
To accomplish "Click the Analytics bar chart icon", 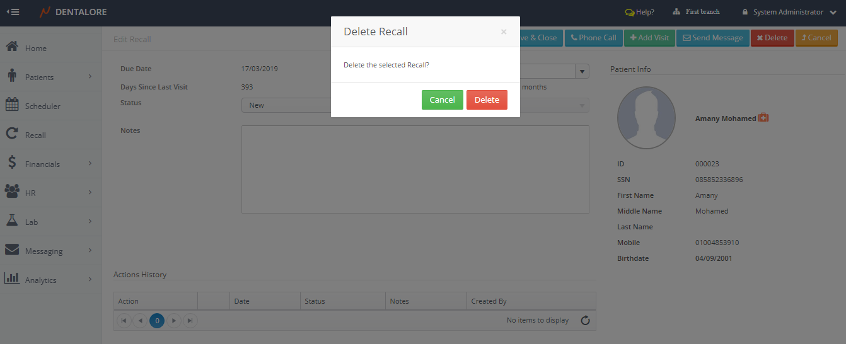I will [11, 278].
